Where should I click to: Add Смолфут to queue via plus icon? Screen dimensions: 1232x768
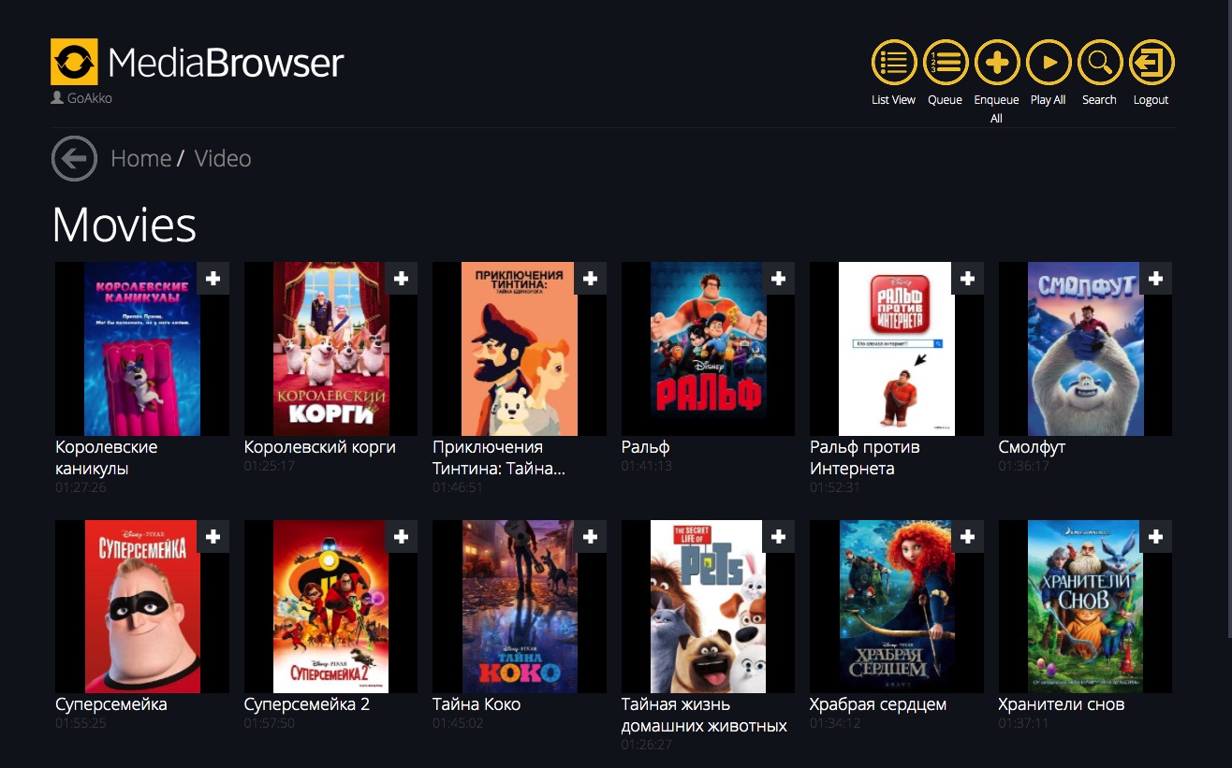tap(1156, 279)
